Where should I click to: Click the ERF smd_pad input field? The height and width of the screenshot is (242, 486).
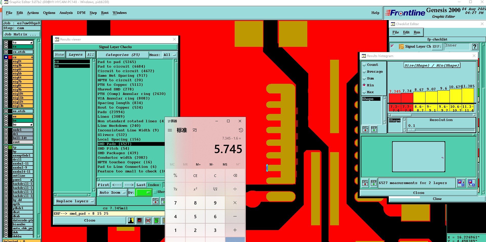coord(109,213)
